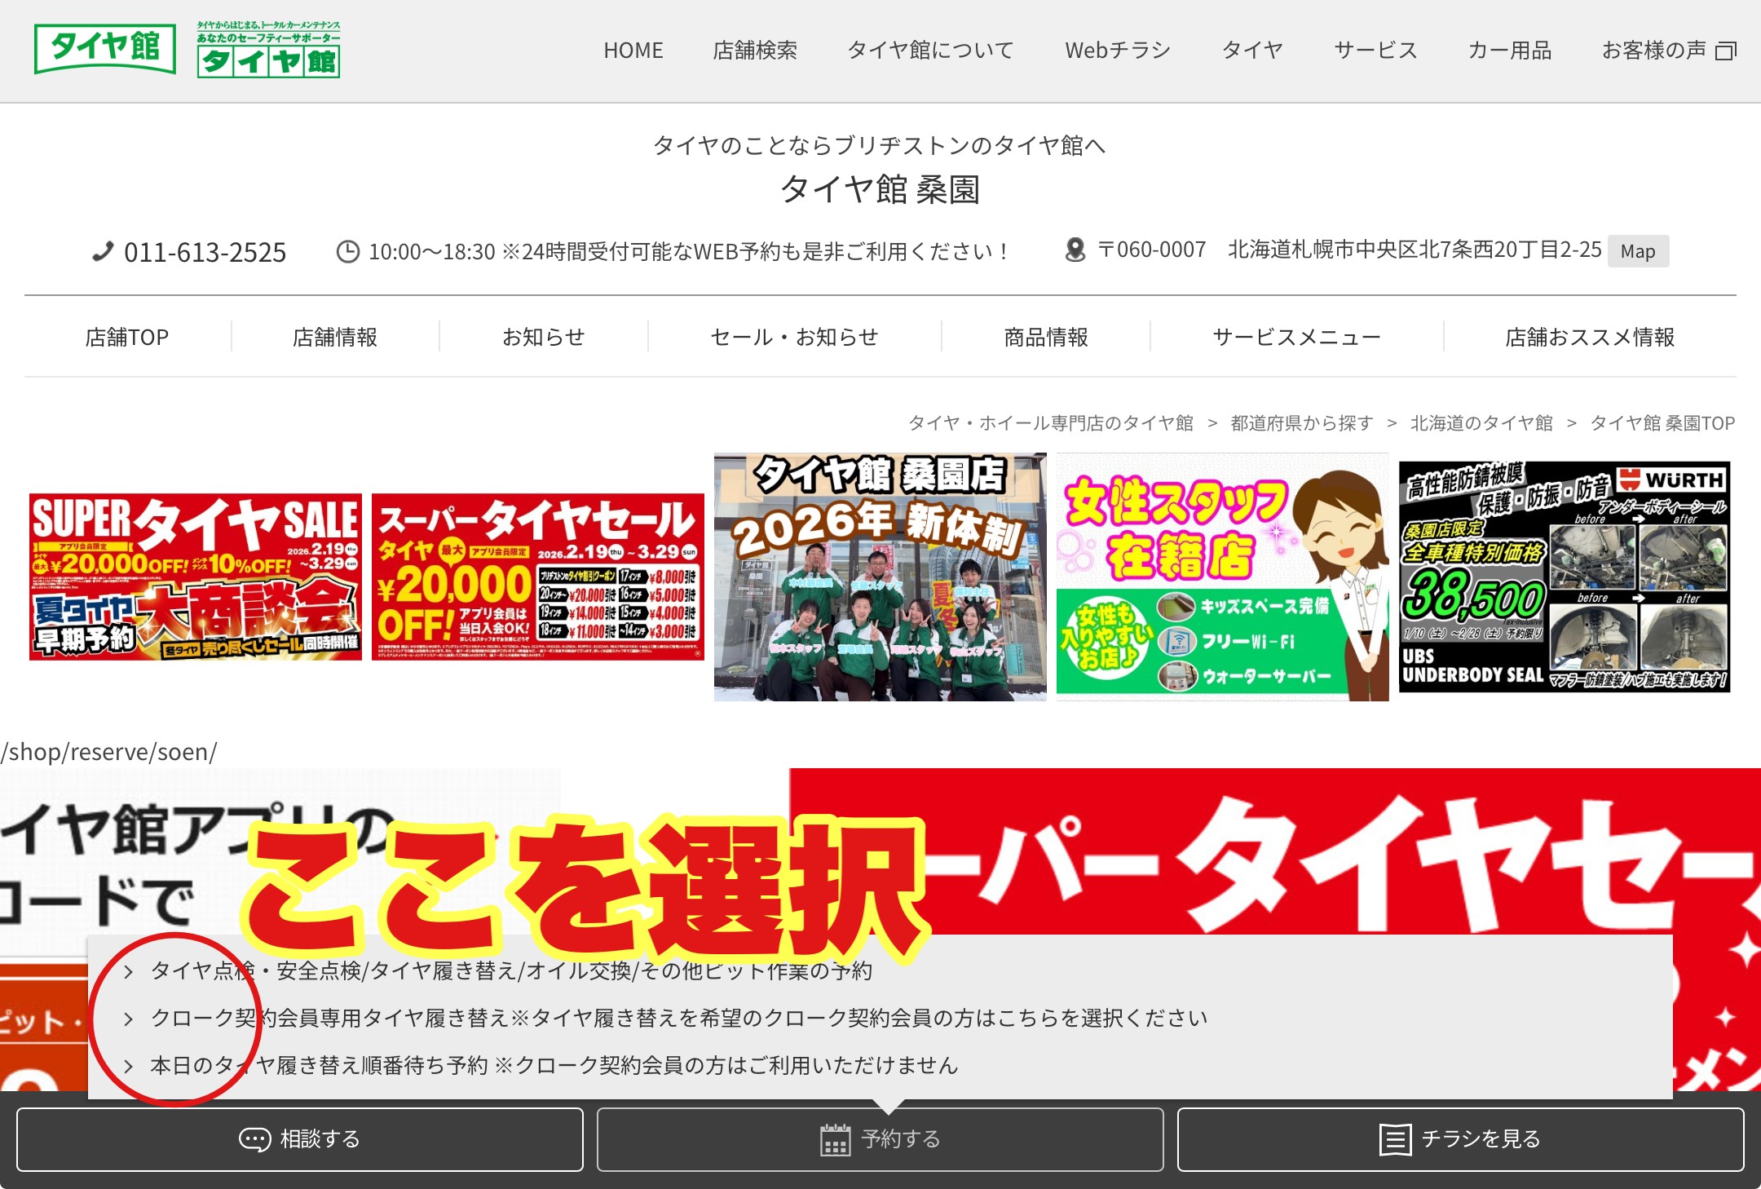Click the clock icon next to business hours
The image size is (1761, 1189).
pyautogui.click(x=348, y=252)
